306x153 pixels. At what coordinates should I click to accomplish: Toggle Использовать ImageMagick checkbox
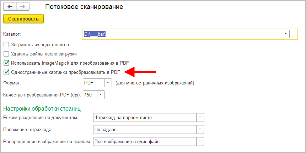click(6, 63)
